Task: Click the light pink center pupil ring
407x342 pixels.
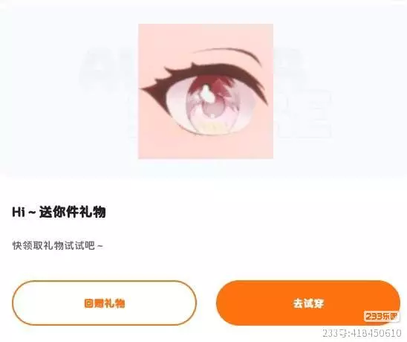Action: click(211, 111)
